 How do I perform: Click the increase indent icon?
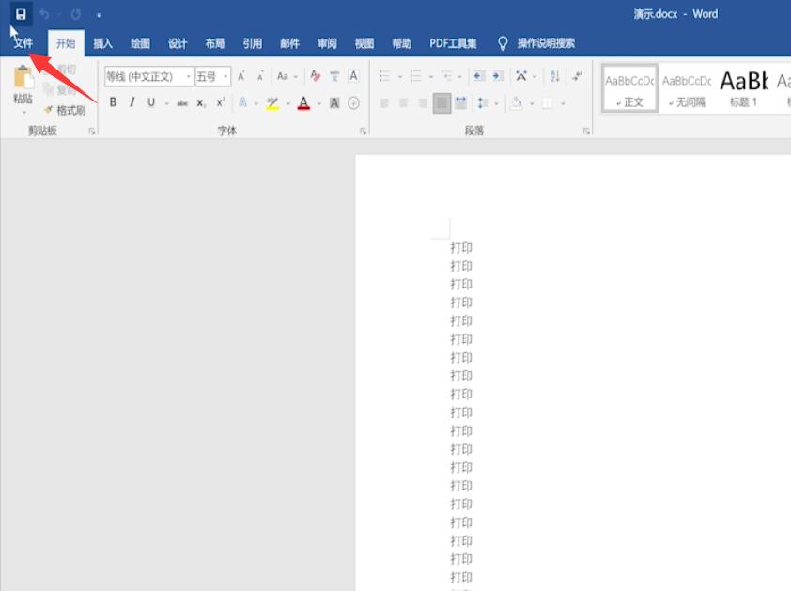[498, 76]
